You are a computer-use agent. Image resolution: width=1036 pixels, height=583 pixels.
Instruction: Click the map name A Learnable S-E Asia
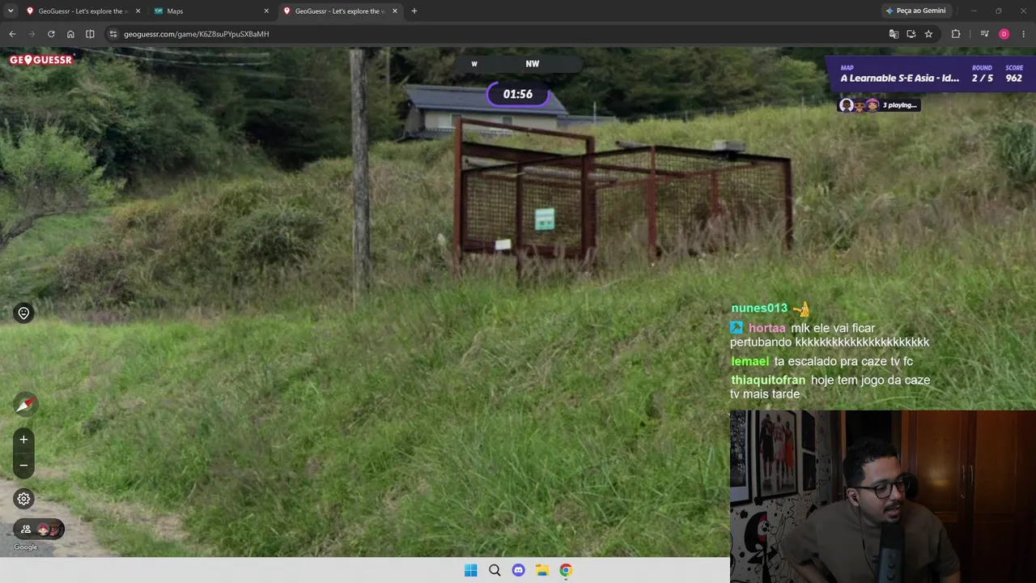click(x=899, y=78)
